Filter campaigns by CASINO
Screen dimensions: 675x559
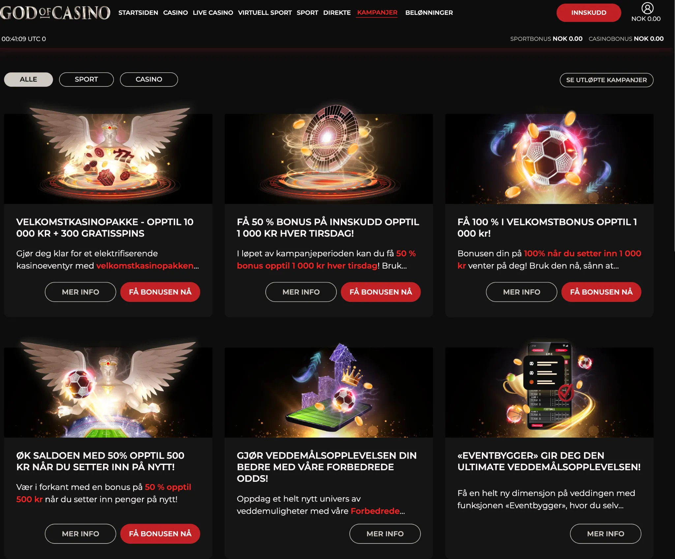pyautogui.click(x=149, y=80)
